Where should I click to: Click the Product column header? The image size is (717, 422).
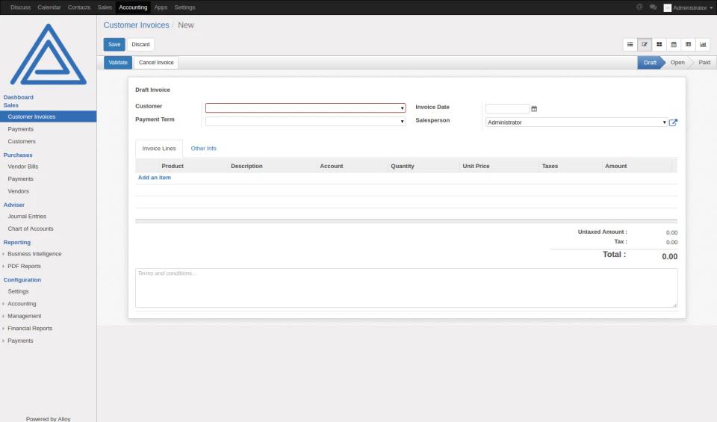(x=173, y=166)
